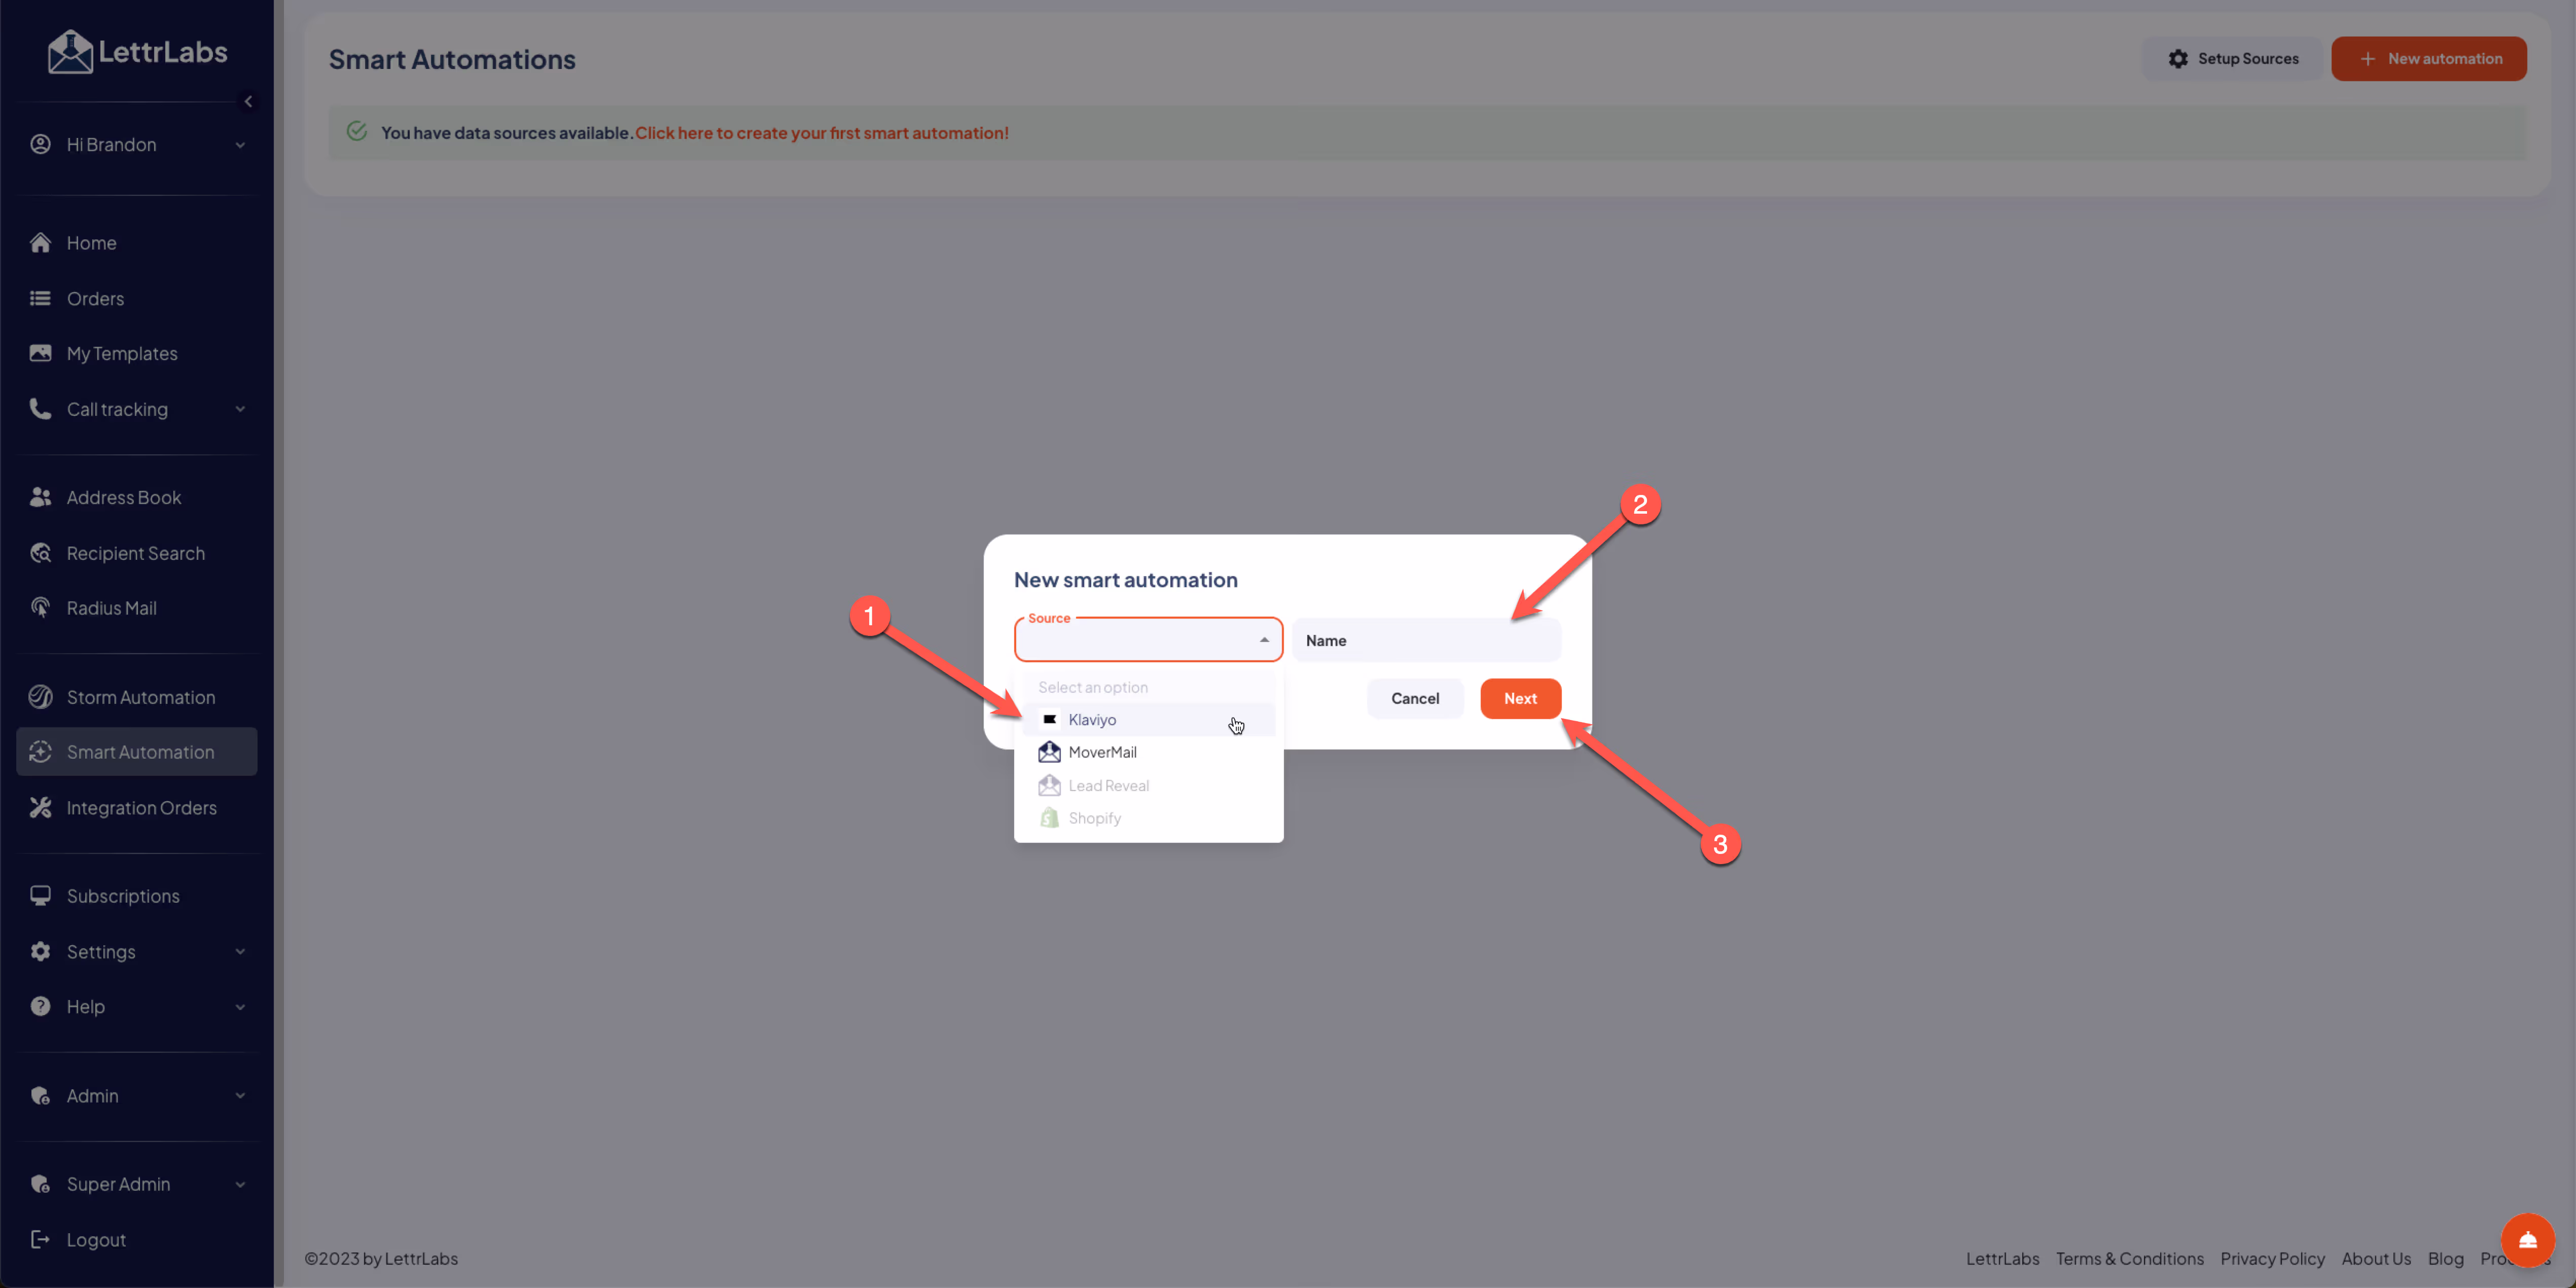This screenshot has width=2576, height=1288.
Task: Choose the Select an option placeholder entry
Action: pyautogui.click(x=1148, y=687)
